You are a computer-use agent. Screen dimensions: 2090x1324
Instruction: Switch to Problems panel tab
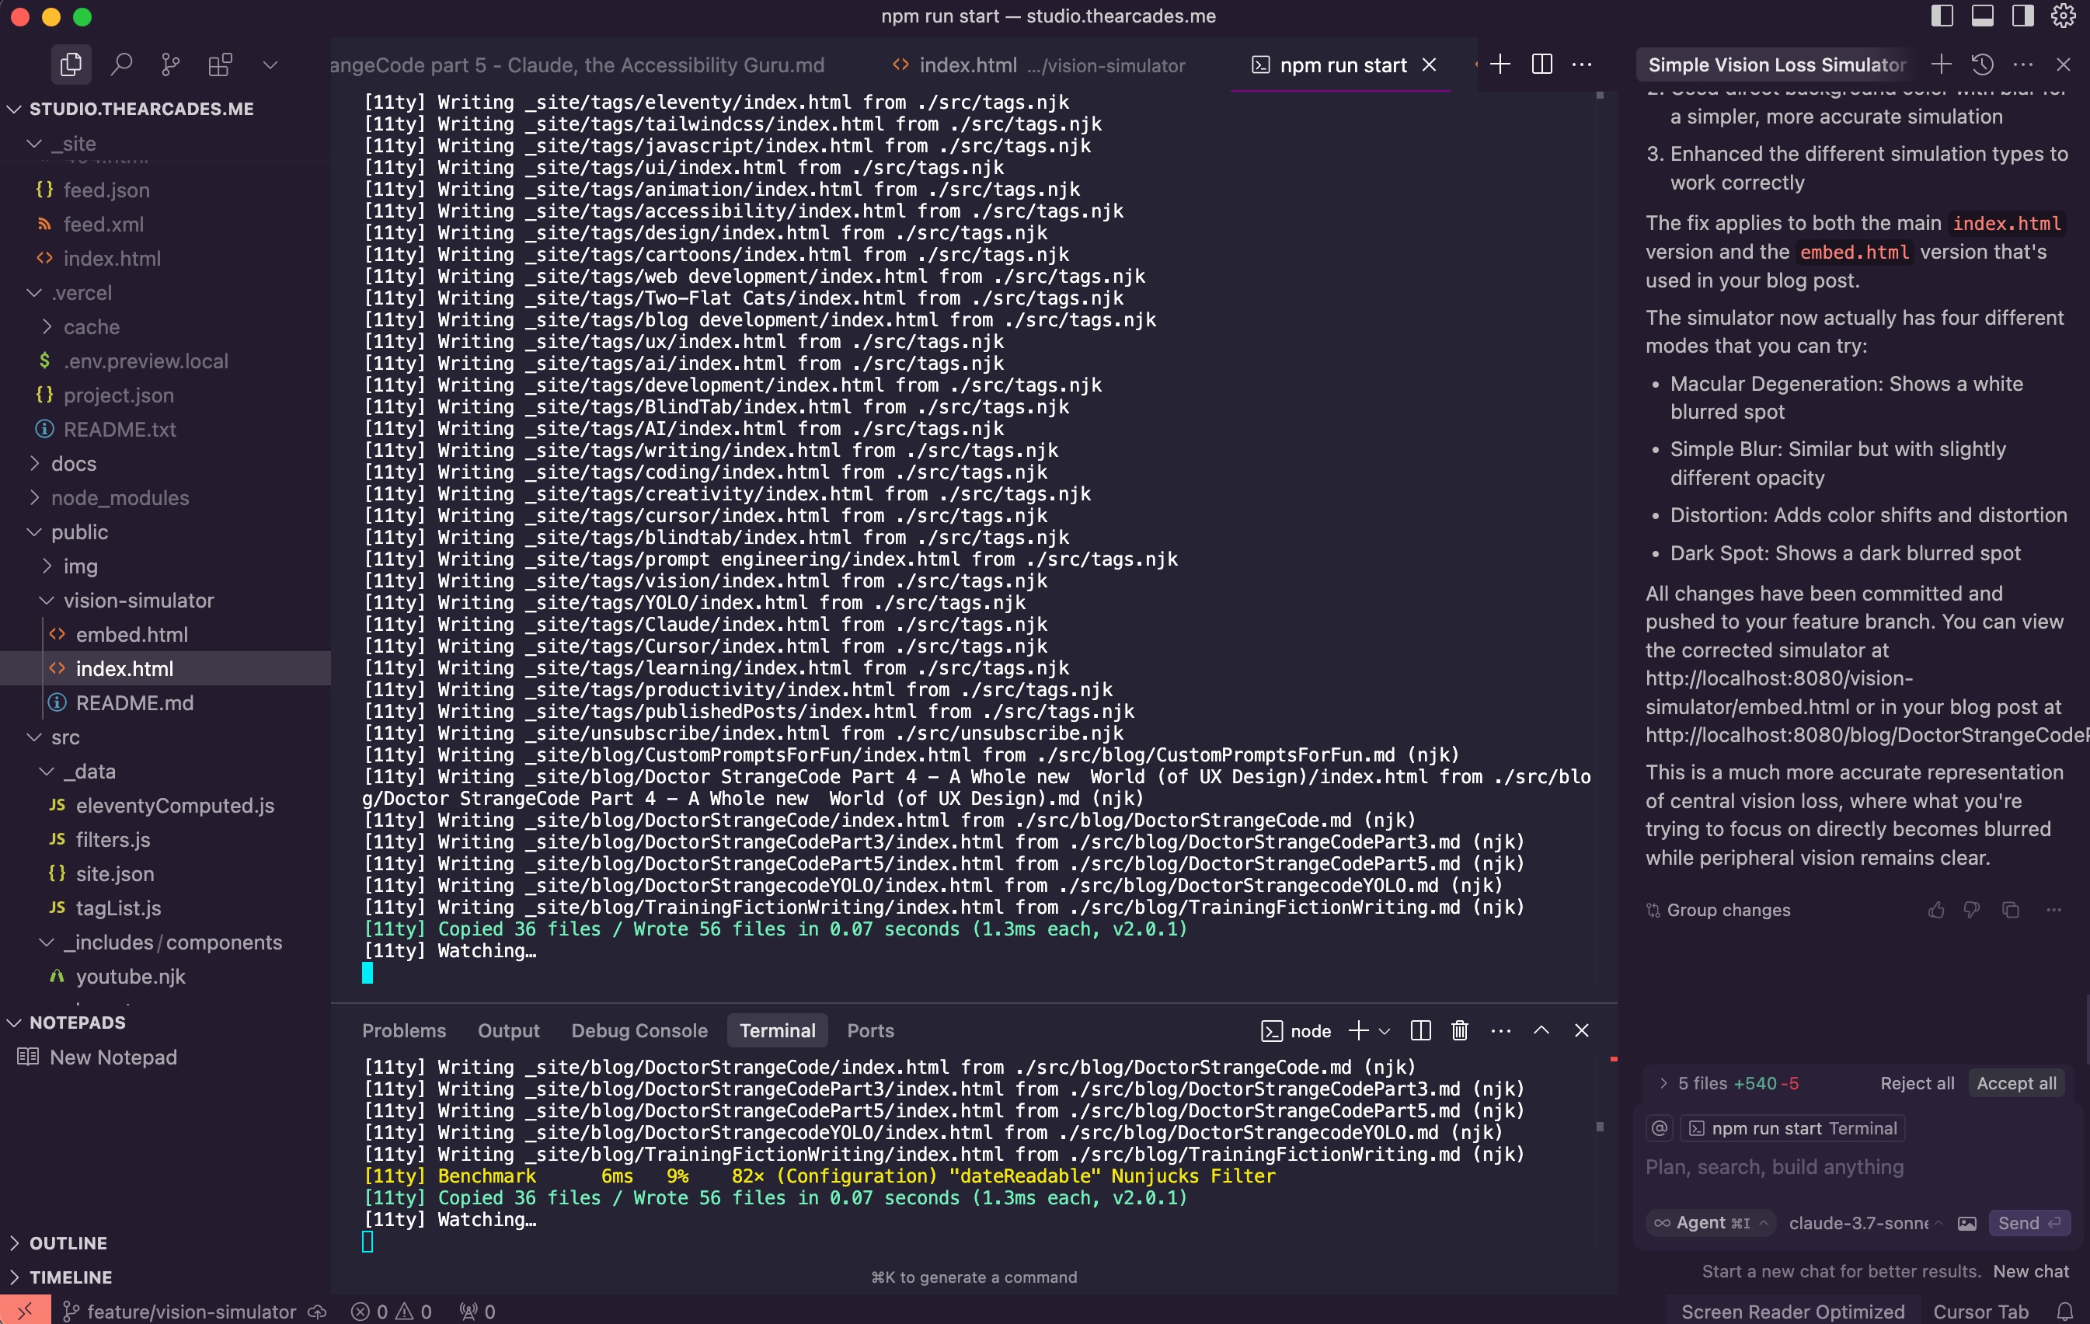tap(403, 1030)
